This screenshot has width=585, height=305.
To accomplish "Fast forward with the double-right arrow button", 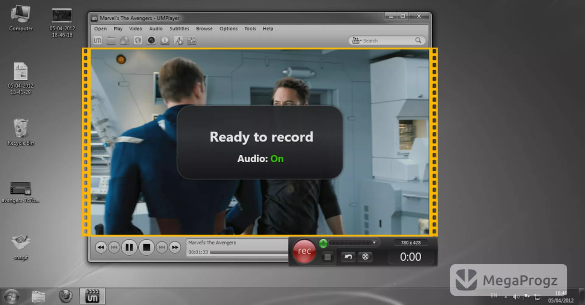I will pyautogui.click(x=175, y=248).
